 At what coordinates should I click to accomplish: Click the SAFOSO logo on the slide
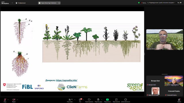click(39, 87)
